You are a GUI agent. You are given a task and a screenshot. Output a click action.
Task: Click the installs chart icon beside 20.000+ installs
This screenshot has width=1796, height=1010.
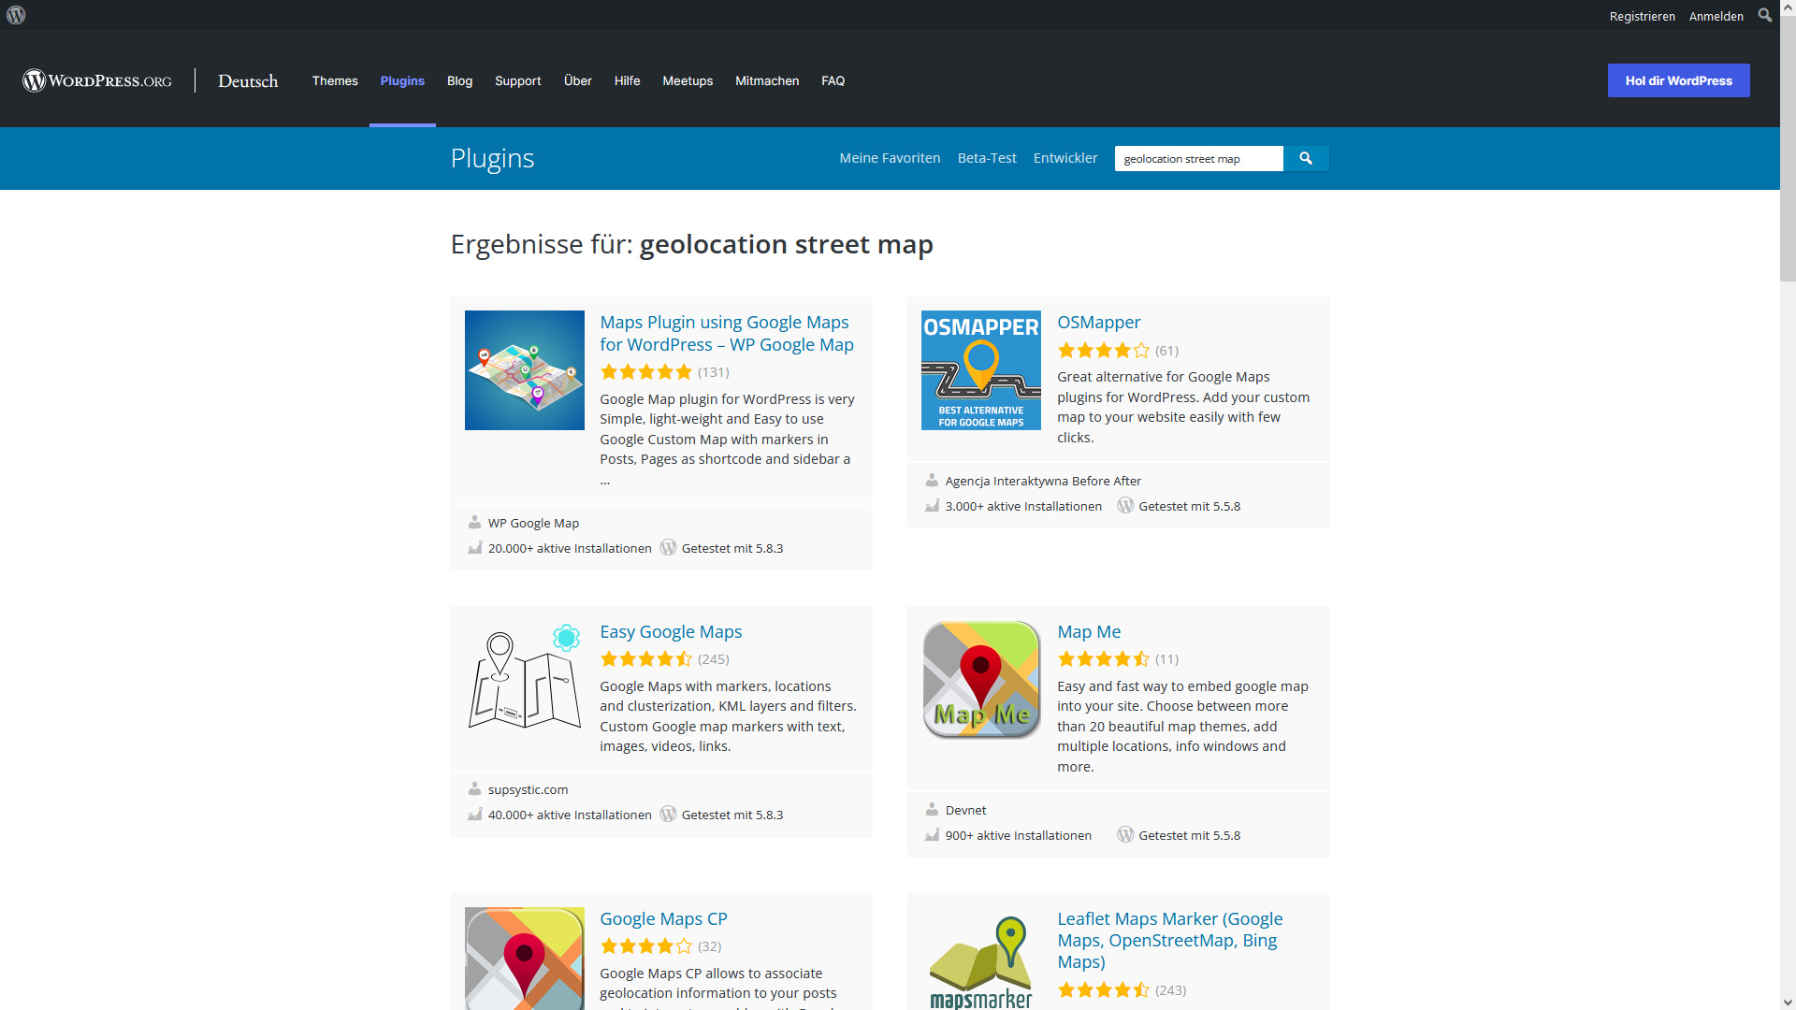click(474, 547)
